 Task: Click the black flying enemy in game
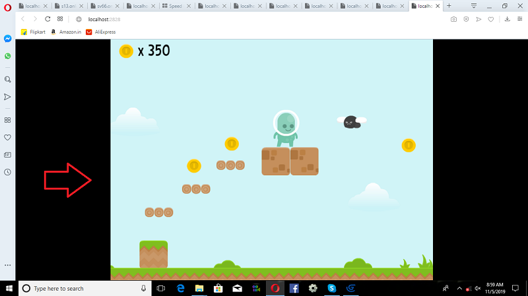pos(352,122)
